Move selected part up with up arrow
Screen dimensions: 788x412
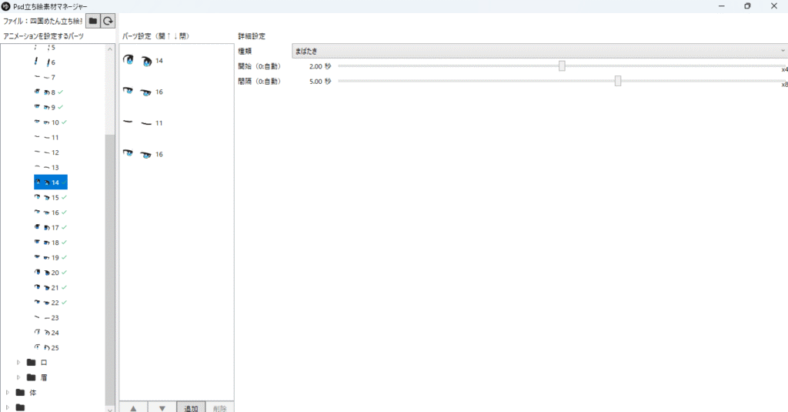133,407
